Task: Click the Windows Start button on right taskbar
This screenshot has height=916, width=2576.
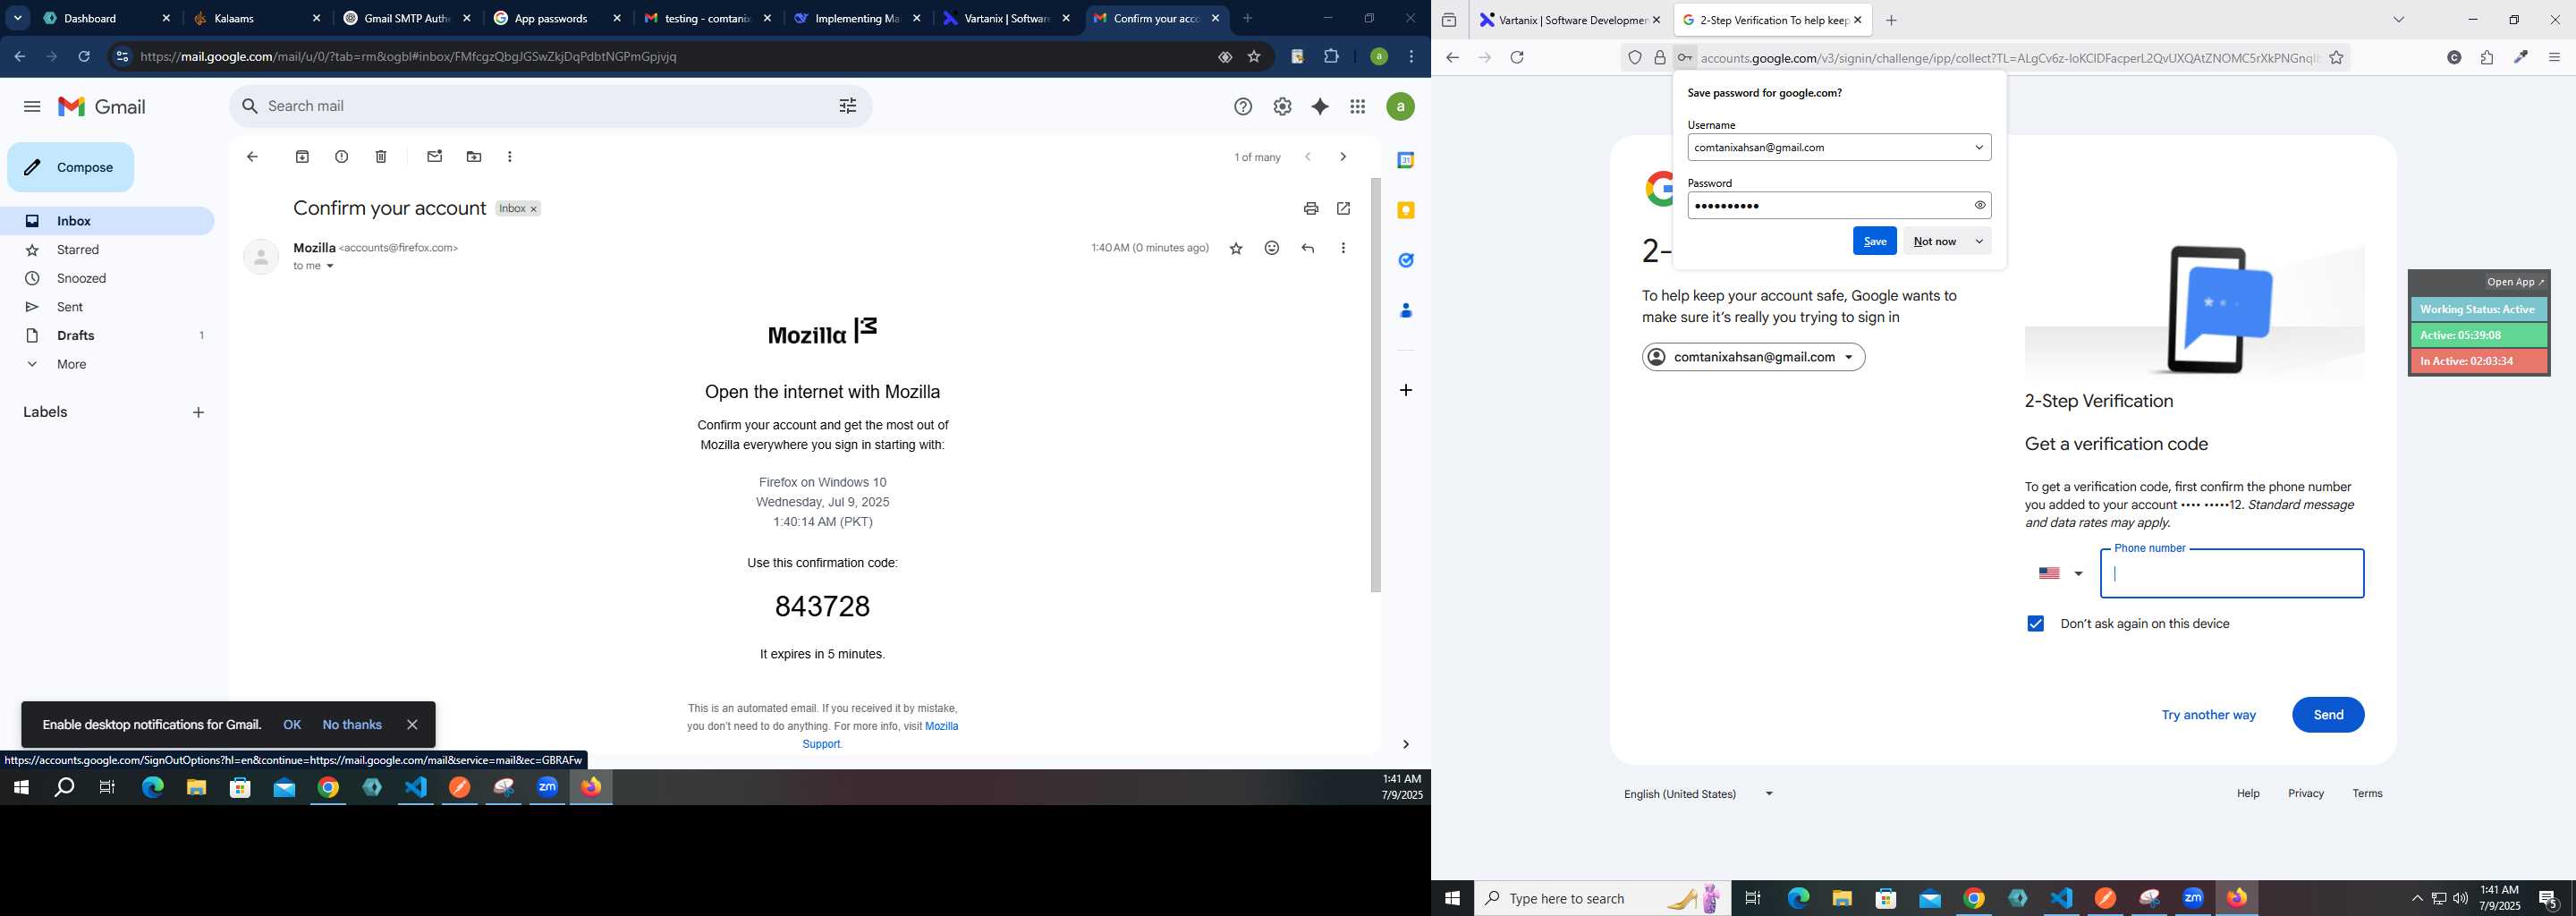Action: 1452,898
